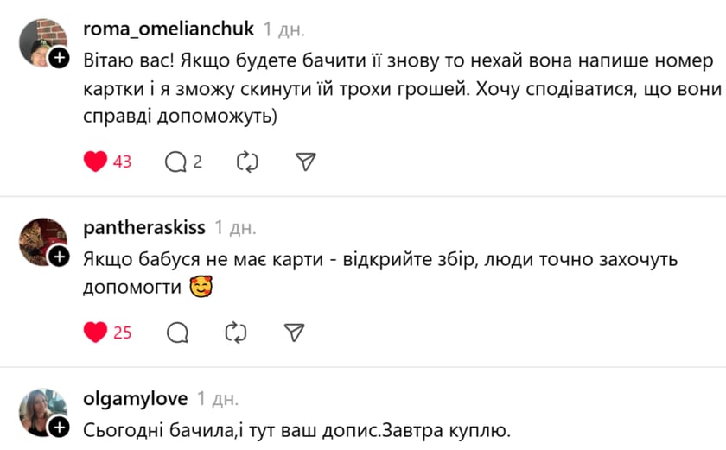Open replies on roma_omelianchuk's comment

coord(176,161)
